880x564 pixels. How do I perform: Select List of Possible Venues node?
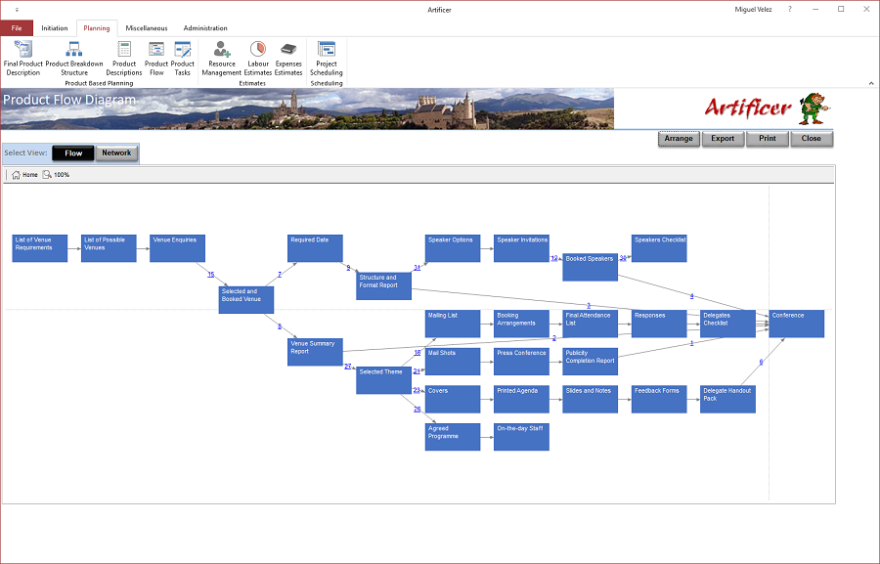click(x=109, y=248)
